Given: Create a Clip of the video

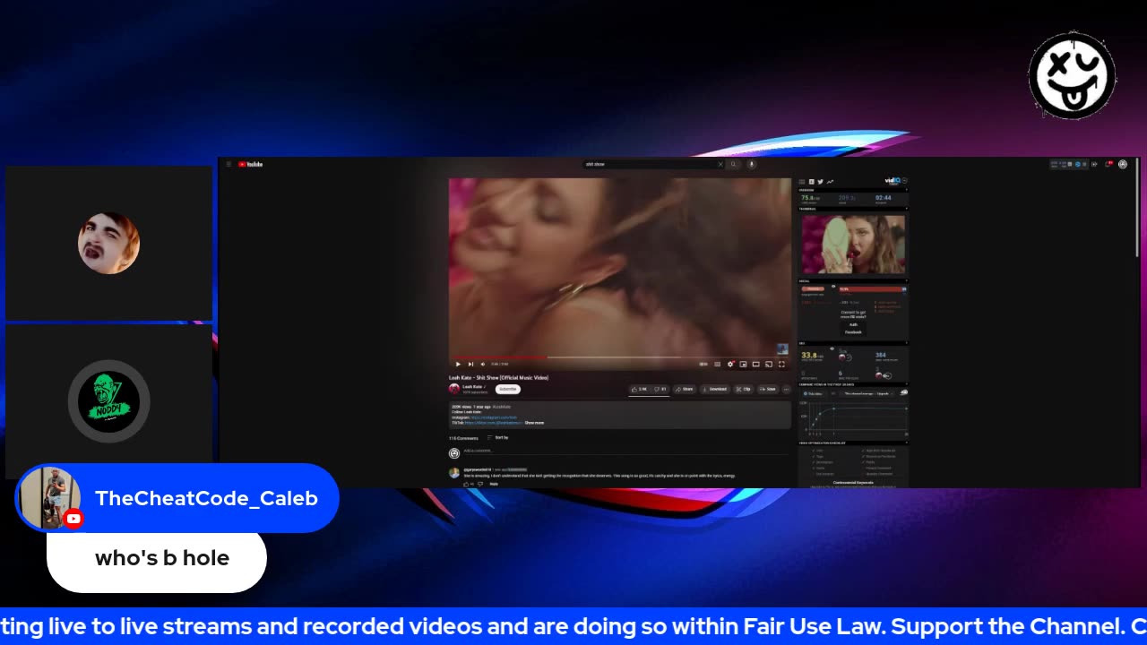Looking at the screenshot, I should click(744, 389).
